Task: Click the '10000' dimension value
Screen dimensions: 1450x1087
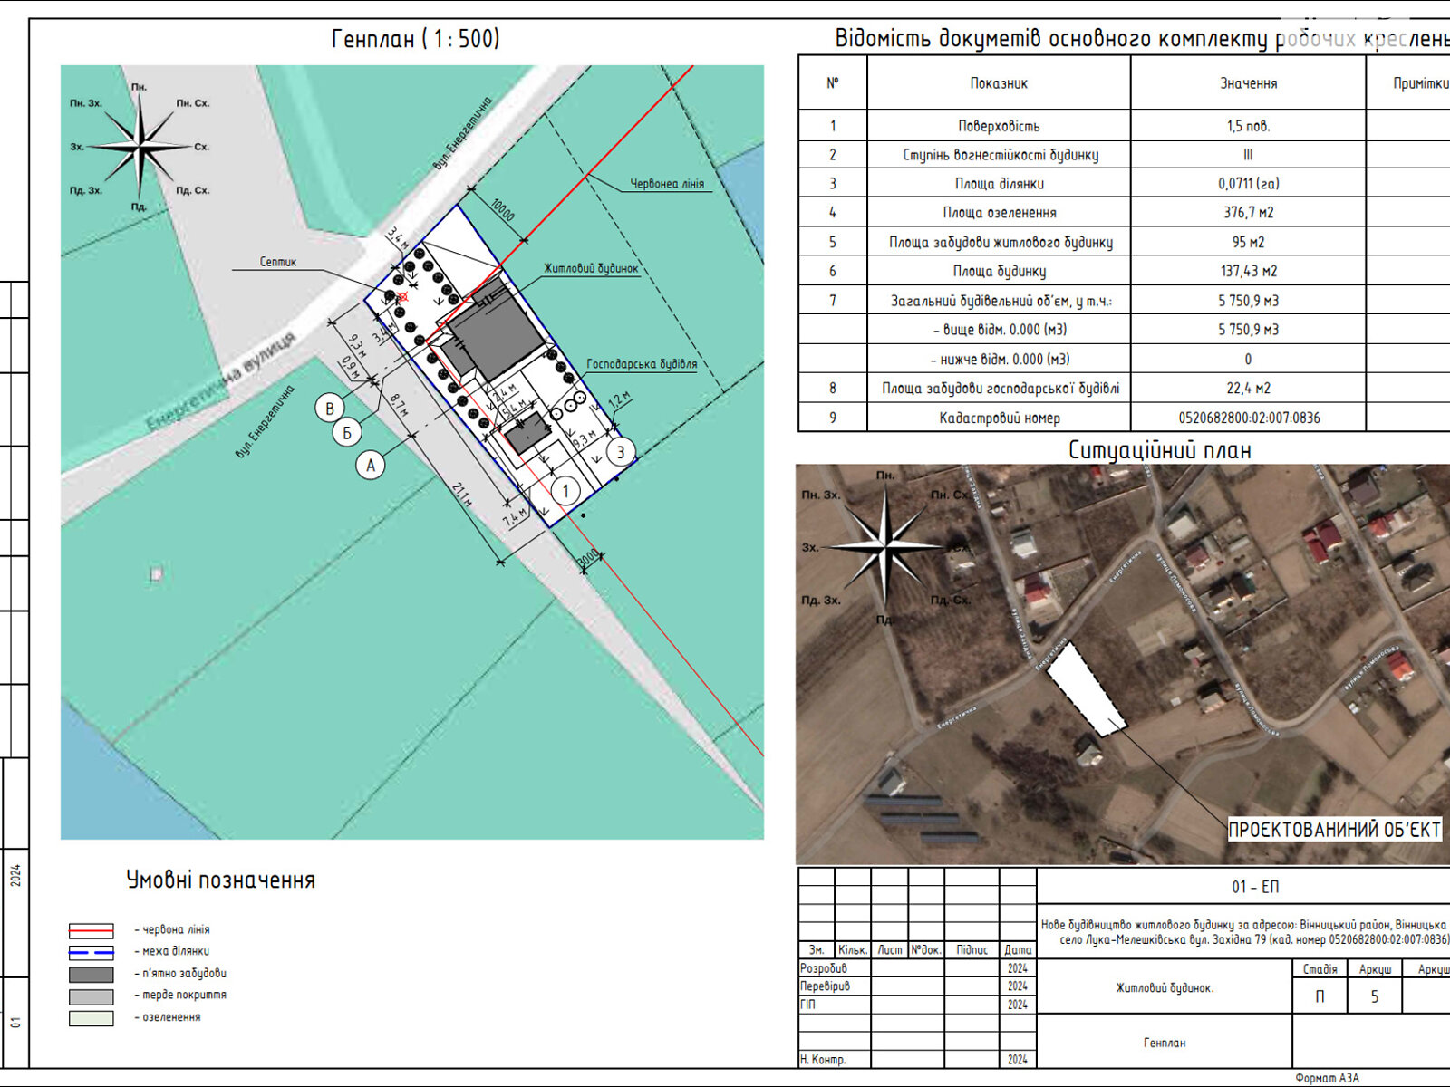Action: pos(502,209)
